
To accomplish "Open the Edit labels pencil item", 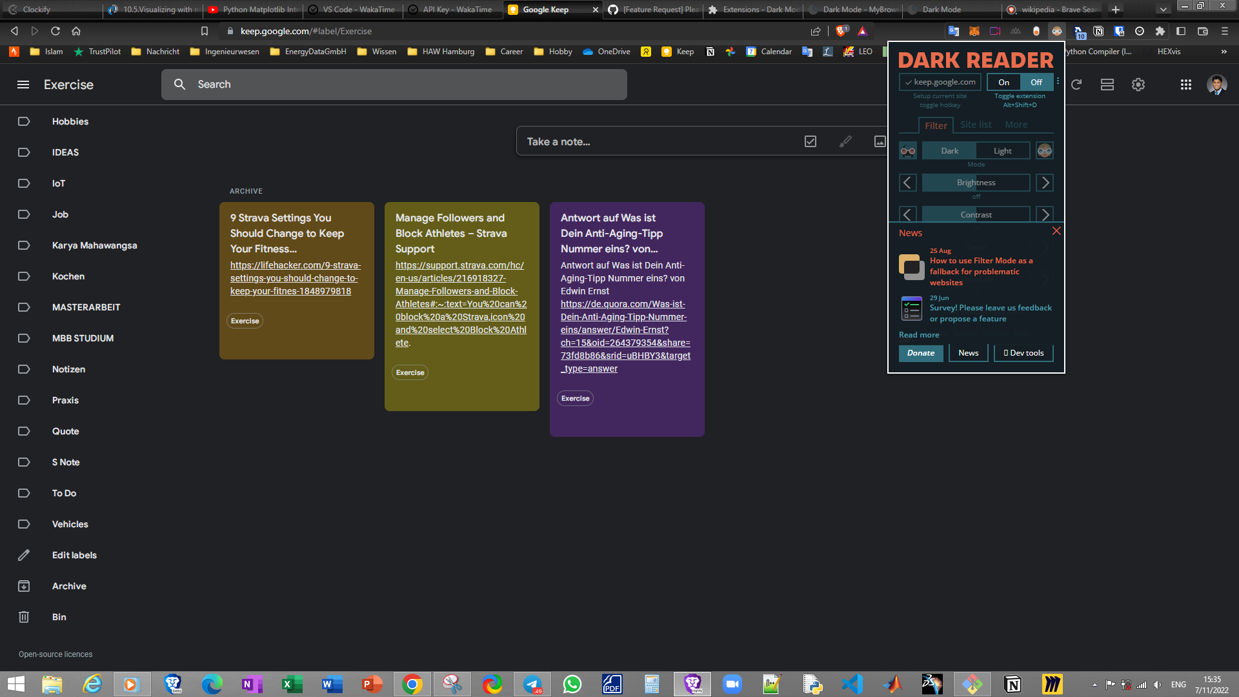I will (x=74, y=555).
